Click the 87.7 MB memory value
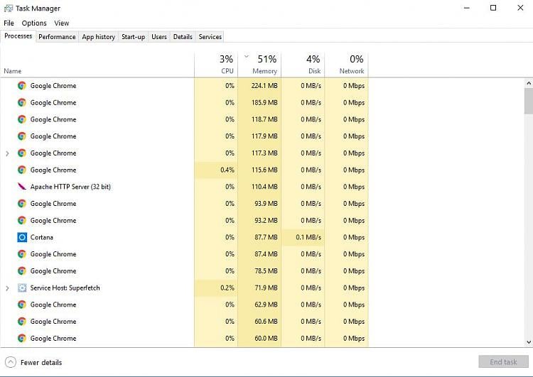533x377 pixels. click(x=266, y=237)
